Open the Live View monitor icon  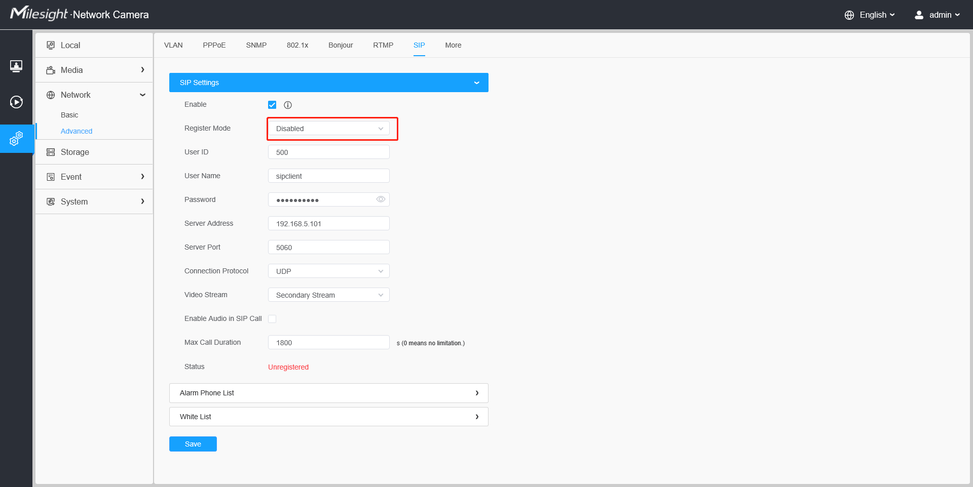click(x=16, y=66)
